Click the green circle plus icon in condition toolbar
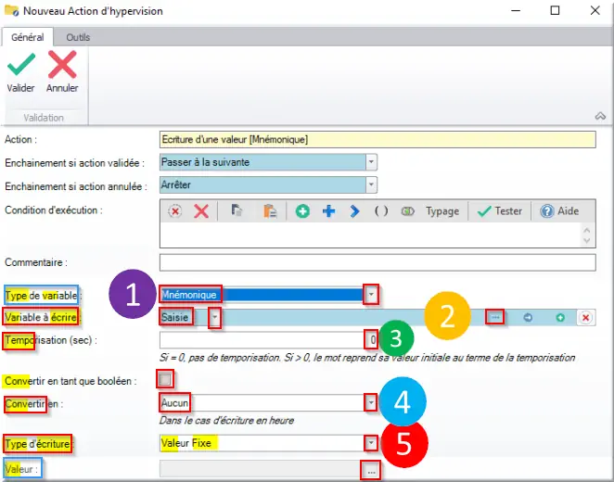Image resolution: width=614 pixels, height=482 pixels. coord(302,211)
